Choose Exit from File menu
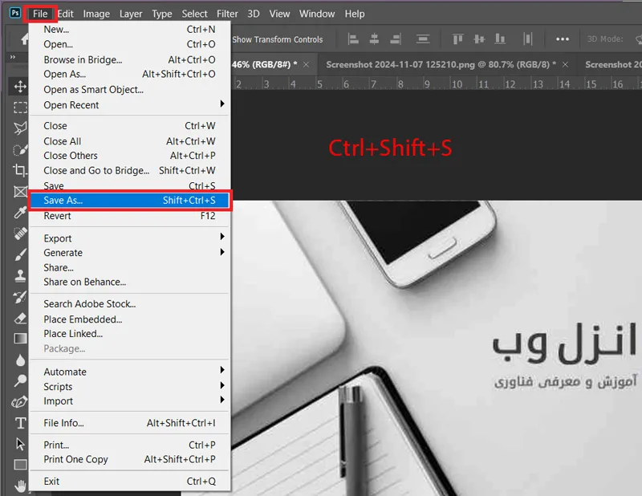The width and height of the screenshot is (642, 496). pos(130,482)
